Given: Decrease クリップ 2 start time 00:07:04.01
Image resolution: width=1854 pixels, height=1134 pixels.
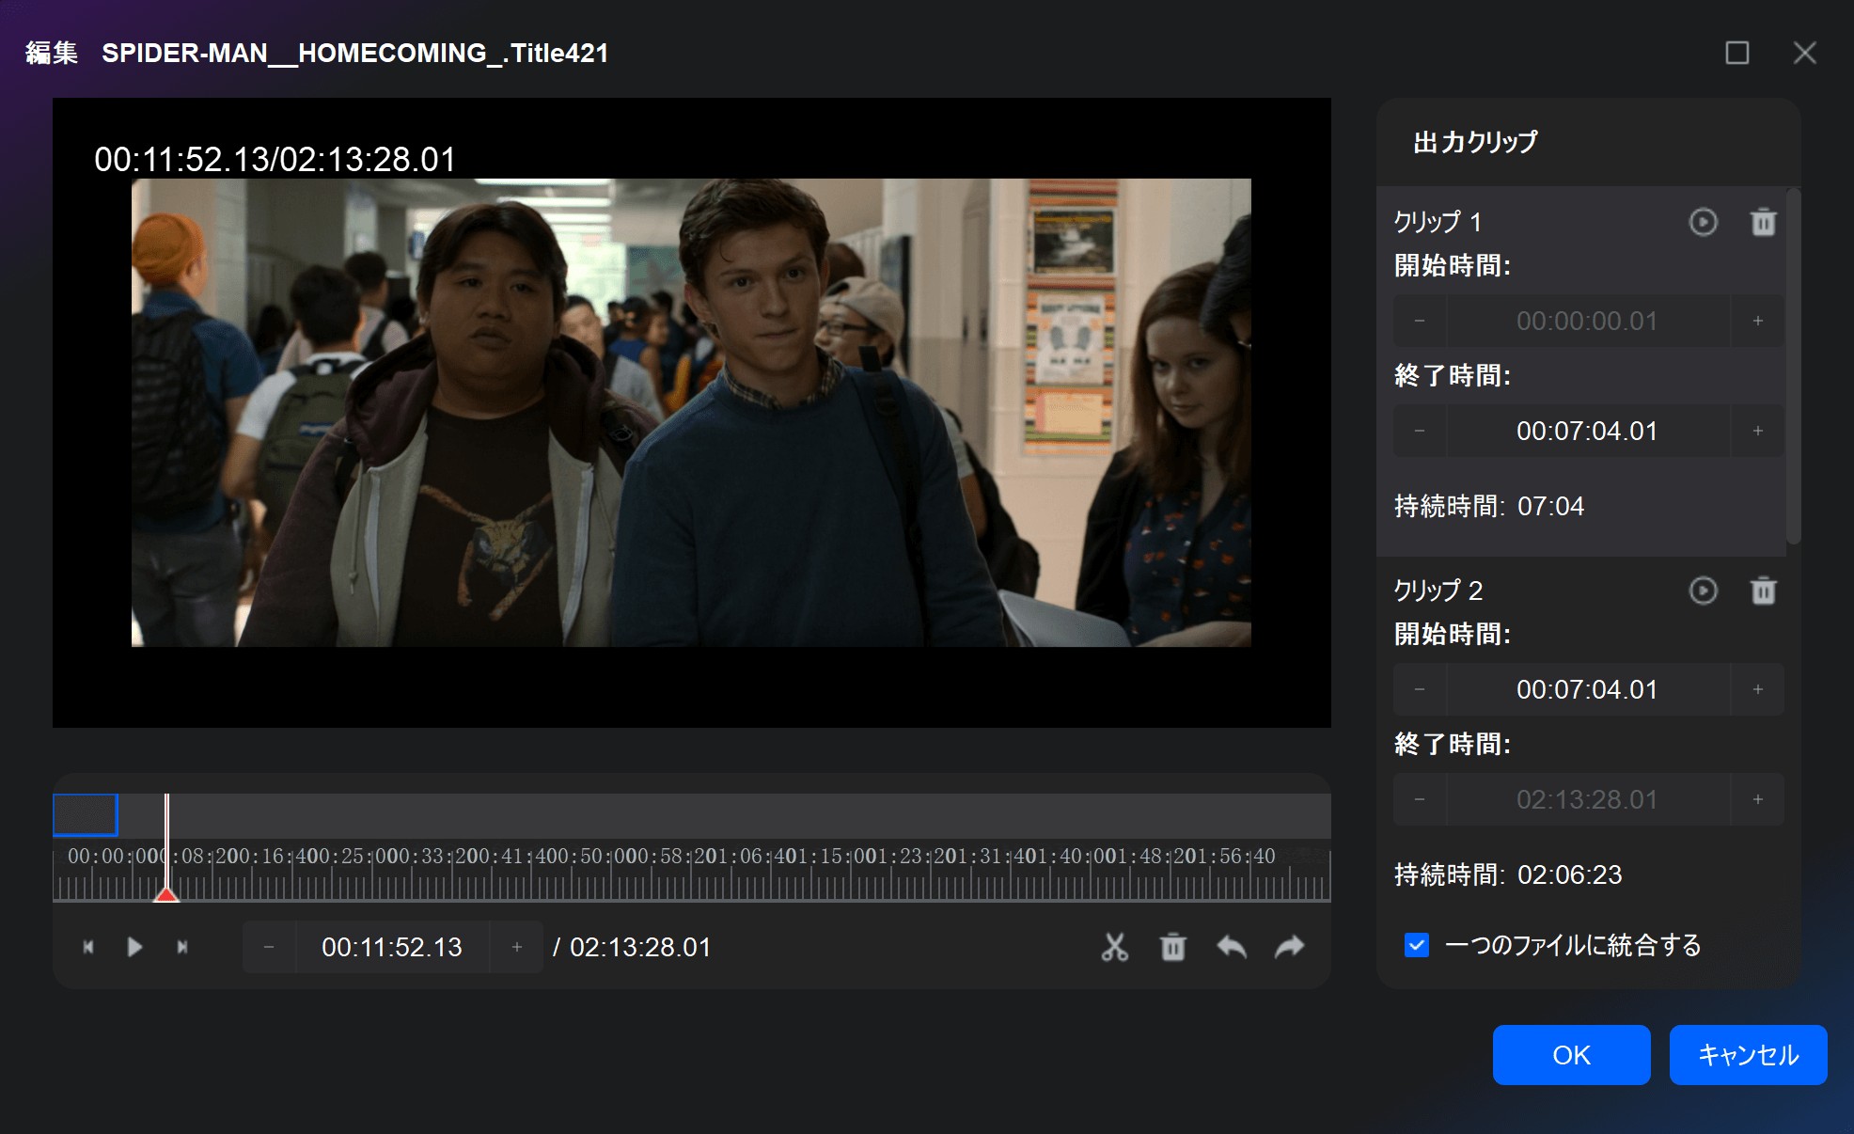Looking at the screenshot, I should (x=1420, y=689).
